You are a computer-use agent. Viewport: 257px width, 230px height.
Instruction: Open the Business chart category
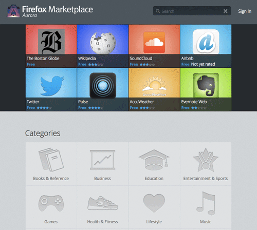[103, 164]
